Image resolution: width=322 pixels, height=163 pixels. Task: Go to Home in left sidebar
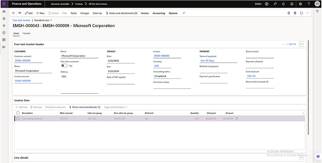pos(4,18)
